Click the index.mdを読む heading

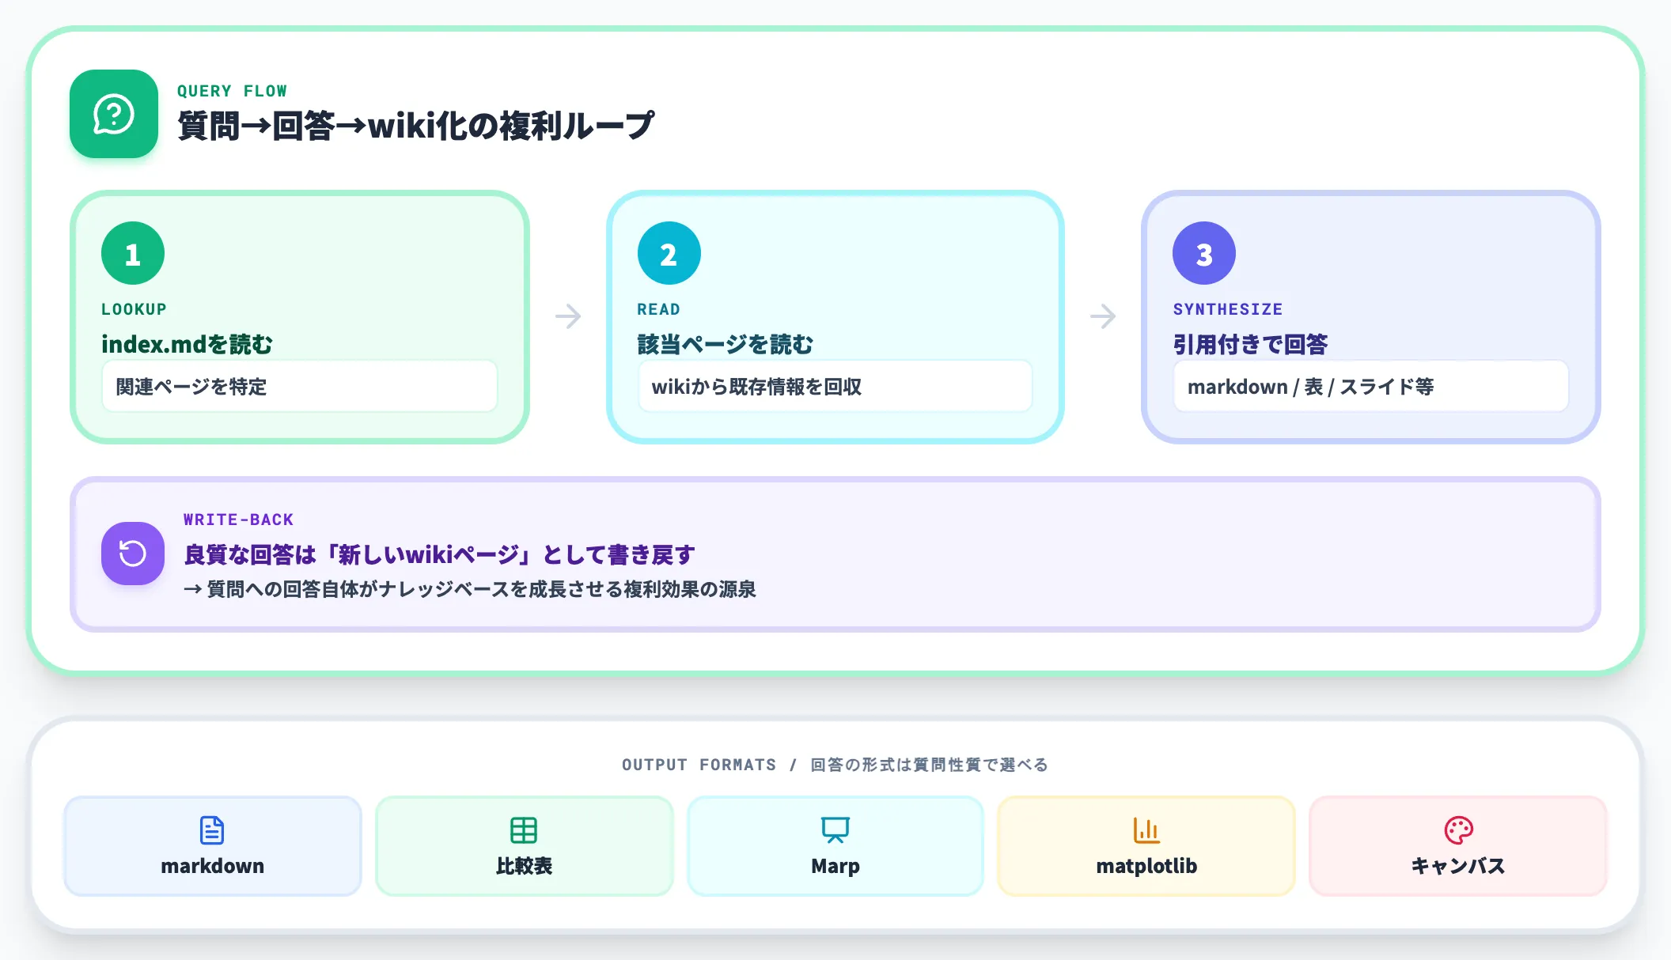pyautogui.click(x=187, y=344)
